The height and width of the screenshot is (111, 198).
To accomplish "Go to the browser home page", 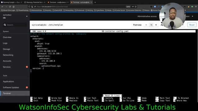I will point(14,7).
